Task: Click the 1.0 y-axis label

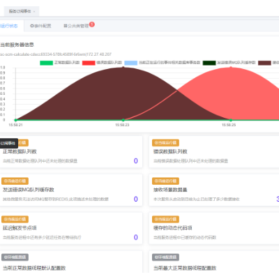Action: [x=3, y=68]
